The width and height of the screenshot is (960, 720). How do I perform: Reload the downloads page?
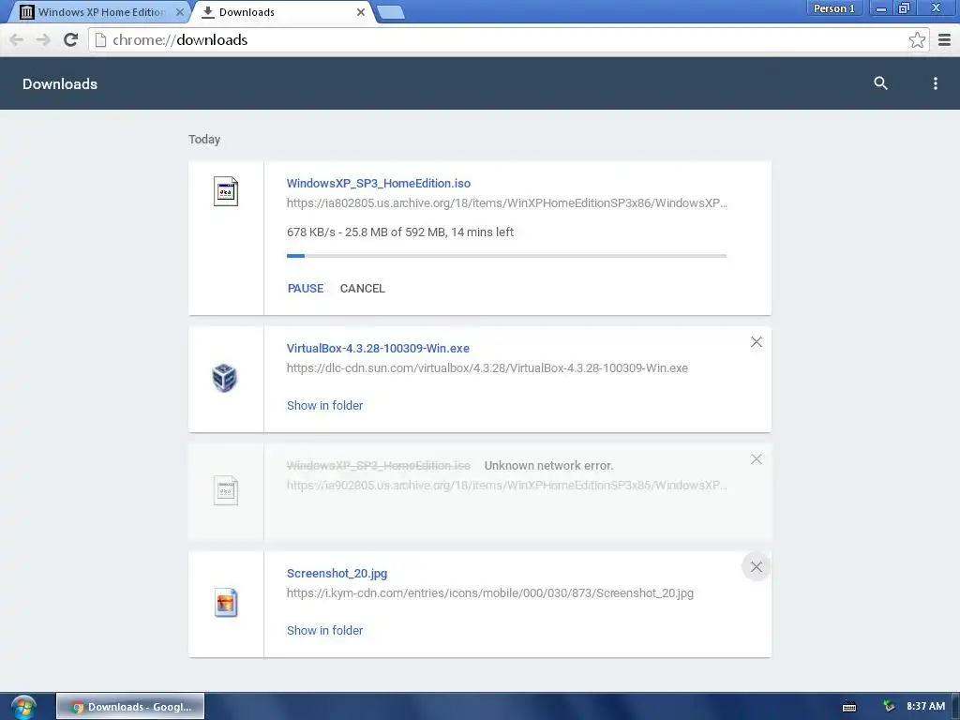pyautogui.click(x=71, y=39)
